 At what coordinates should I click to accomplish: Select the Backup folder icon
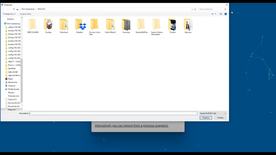coord(48,25)
